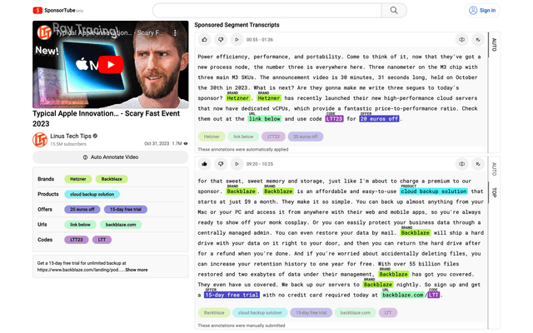This screenshot has width=533, height=333.
Task: Click highlighted '15-day free trial' in second transcript
Action: 232,295
